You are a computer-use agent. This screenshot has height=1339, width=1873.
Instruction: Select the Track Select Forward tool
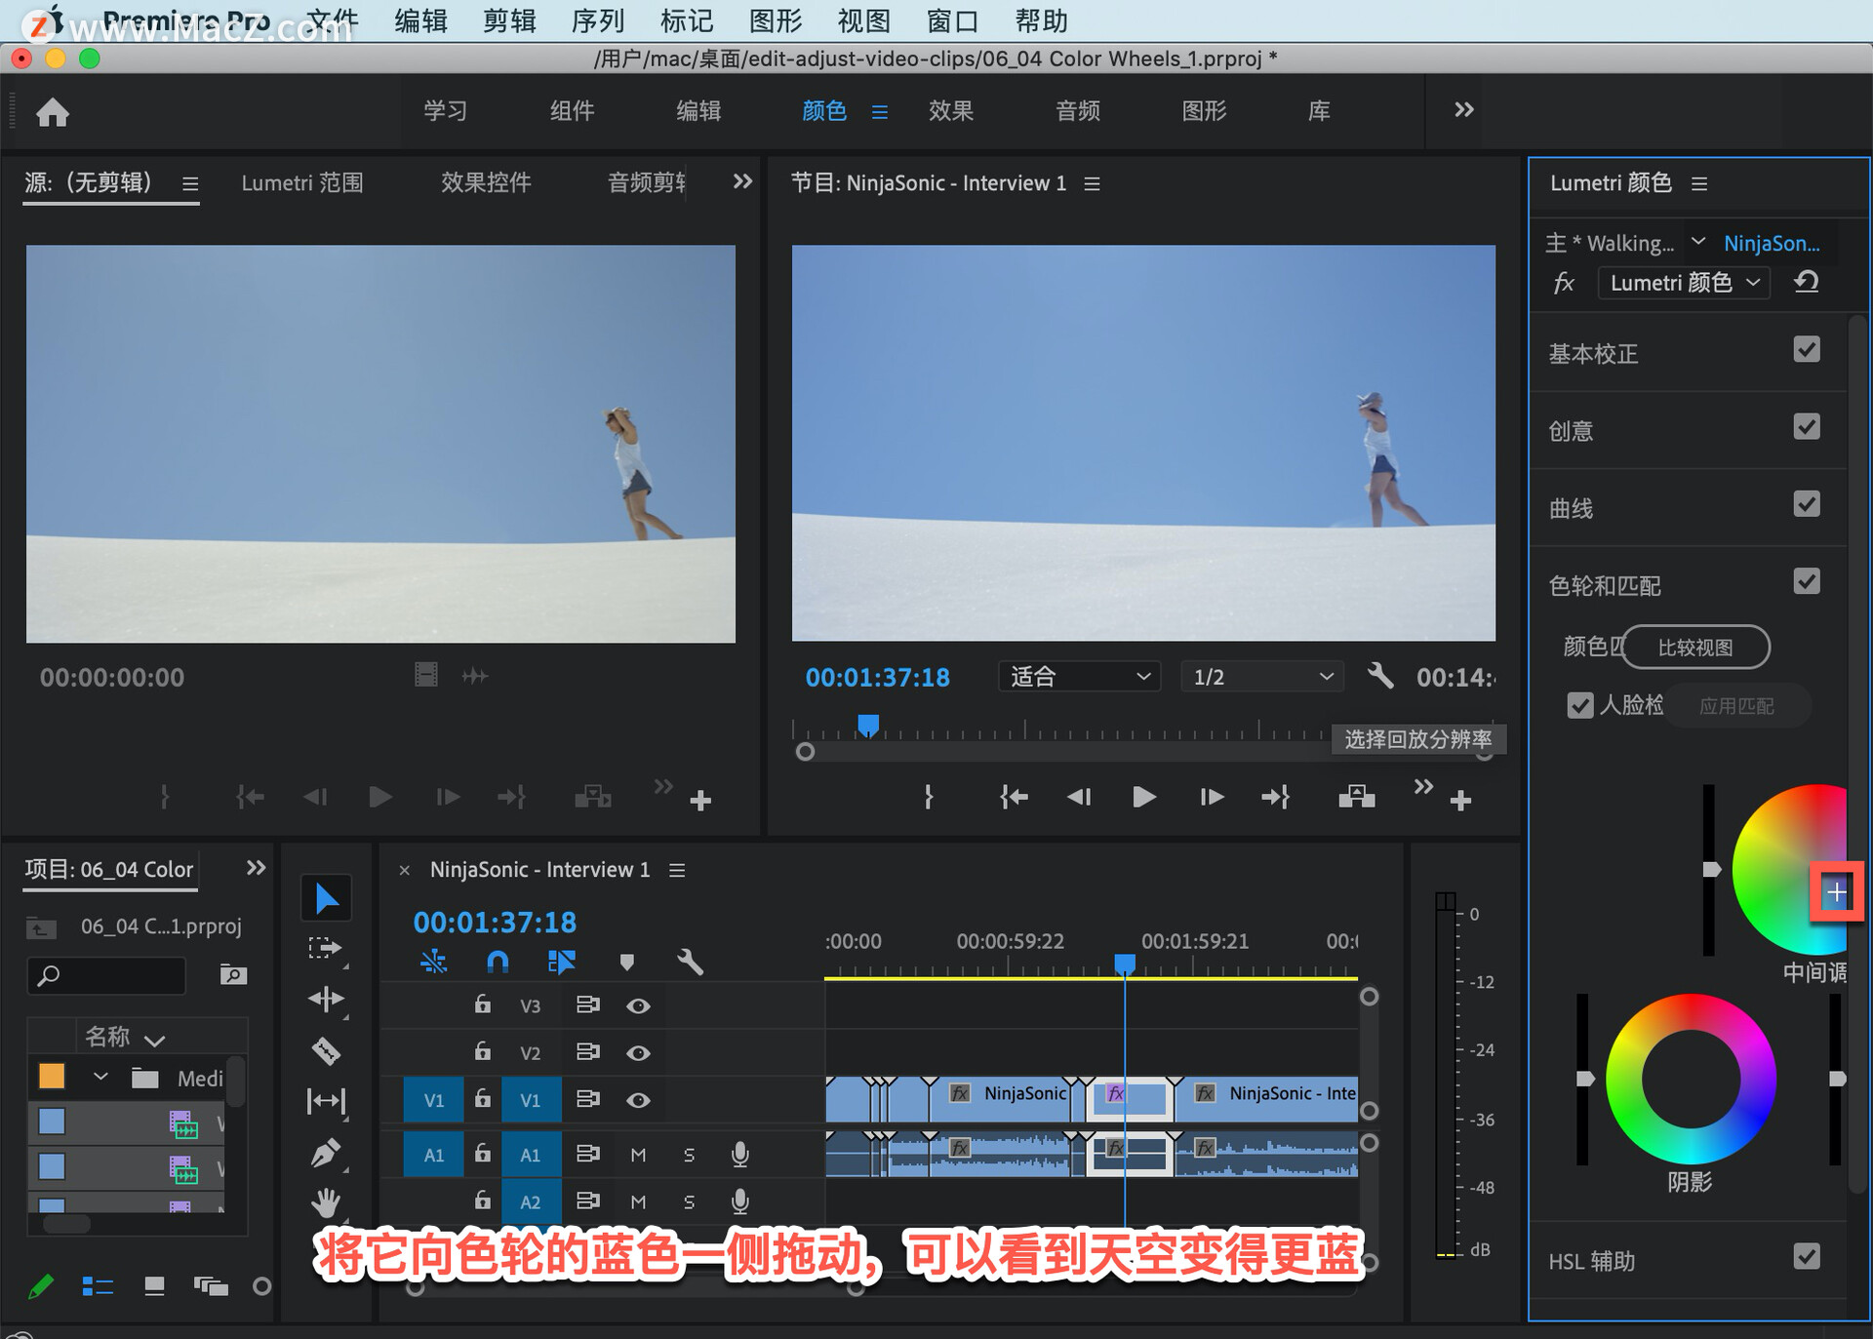coord(326,949)
